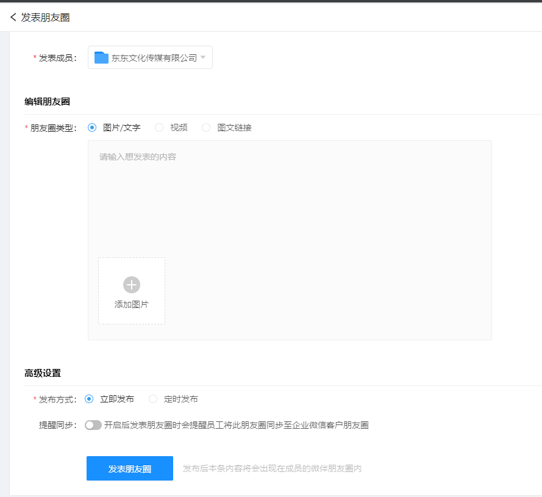Select the 图文链接 option

[206, 127]
